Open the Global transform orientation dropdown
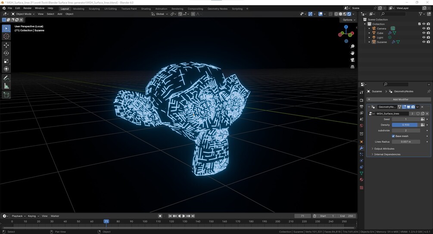 (x=159, y=14)
